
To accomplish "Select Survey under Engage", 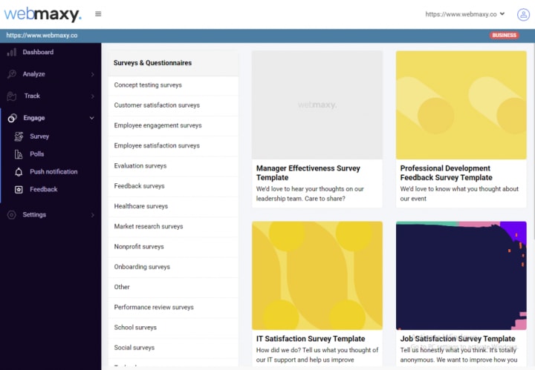I will [39, 136].
